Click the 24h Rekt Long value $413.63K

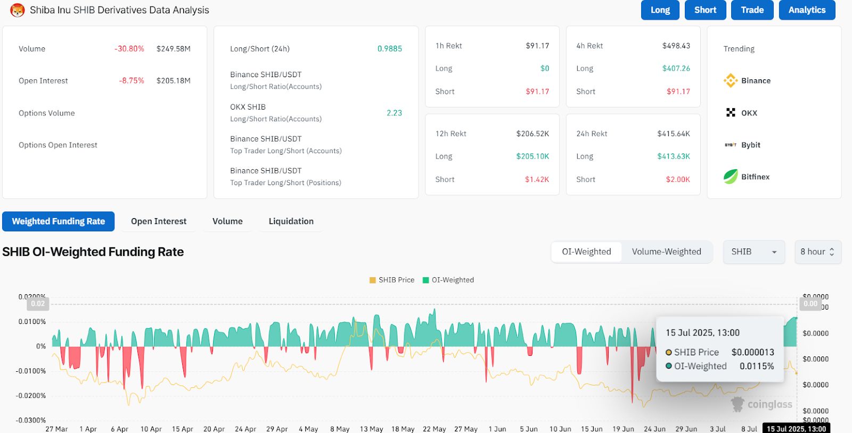click(x=674, y=156)
